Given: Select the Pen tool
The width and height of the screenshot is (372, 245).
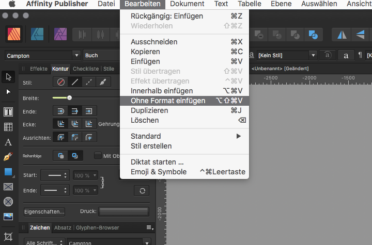Looking at the screenshot, I should 8,157.
